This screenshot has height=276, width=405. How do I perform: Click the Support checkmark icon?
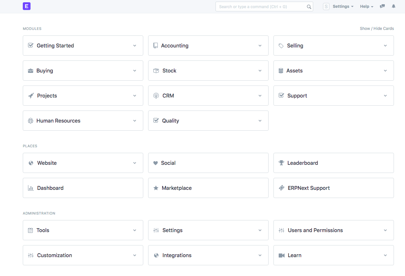click(x=281, y=96)
